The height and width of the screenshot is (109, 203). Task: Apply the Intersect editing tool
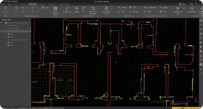(x=134, y=12)
